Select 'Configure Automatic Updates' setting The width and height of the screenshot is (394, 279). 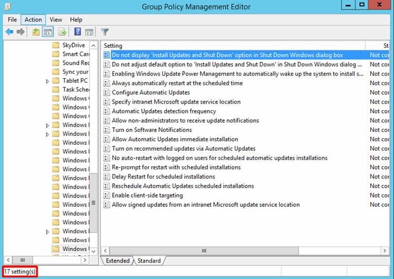(151, 92)
